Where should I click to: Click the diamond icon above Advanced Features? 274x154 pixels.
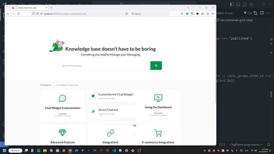63,133
